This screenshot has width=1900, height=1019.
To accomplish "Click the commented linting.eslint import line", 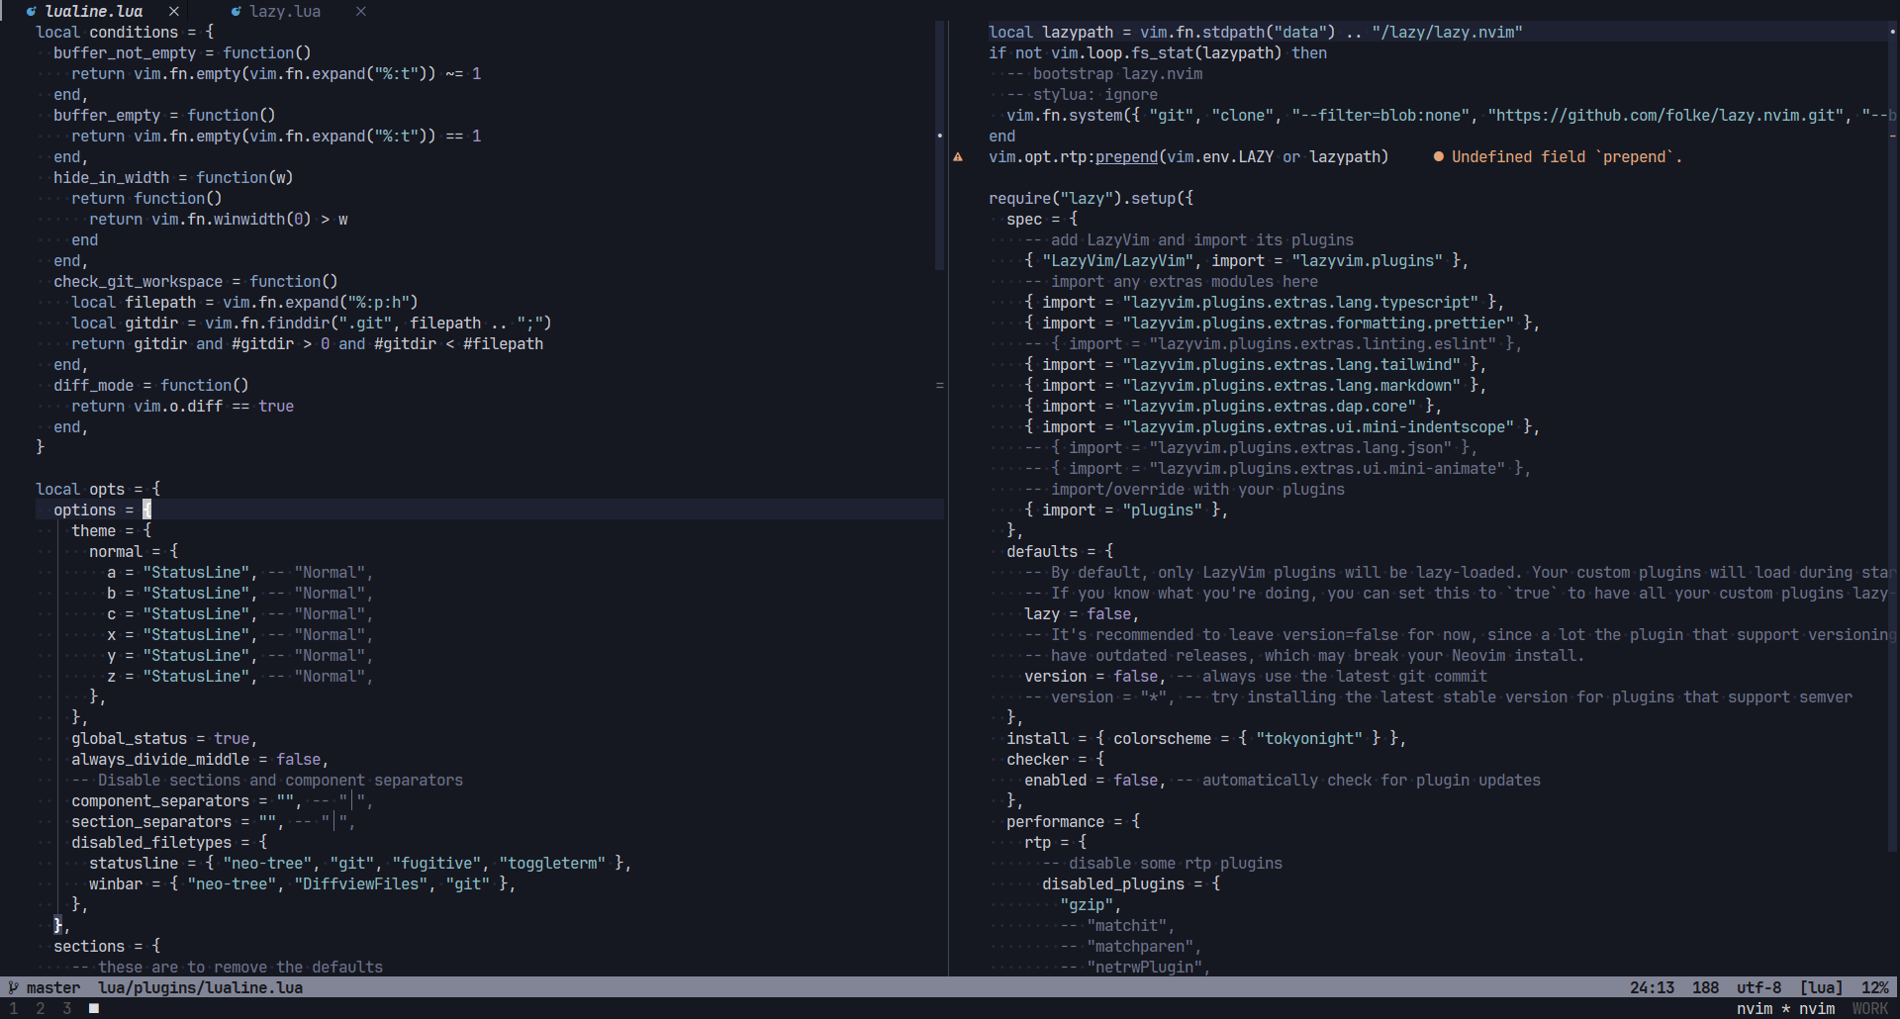I will coord(1274,343).
